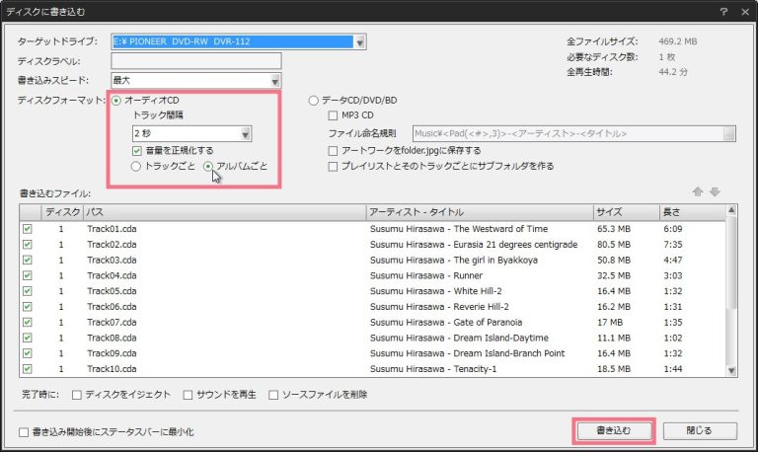
Task: Check アートワークをfolder.jpgに保存する option
Action: coord(334,151)
